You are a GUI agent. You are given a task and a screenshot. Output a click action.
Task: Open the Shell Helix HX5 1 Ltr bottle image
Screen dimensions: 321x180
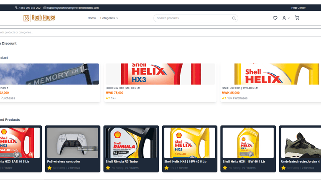click(248, 143)
